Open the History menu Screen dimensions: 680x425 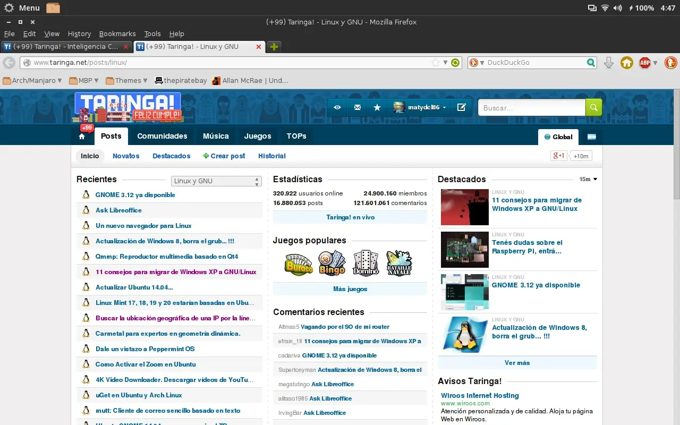79,33
